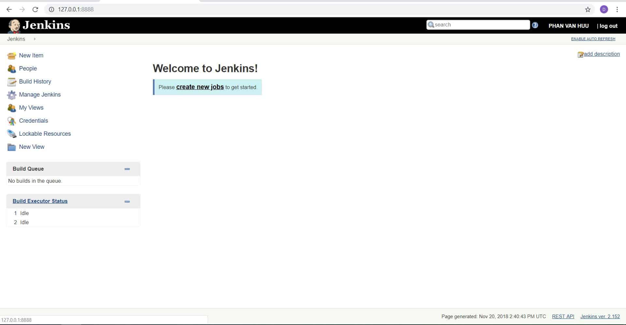The height and width of the screenshot is (325, 626).
Task: Click the create new jobs link
Action: 200,87
